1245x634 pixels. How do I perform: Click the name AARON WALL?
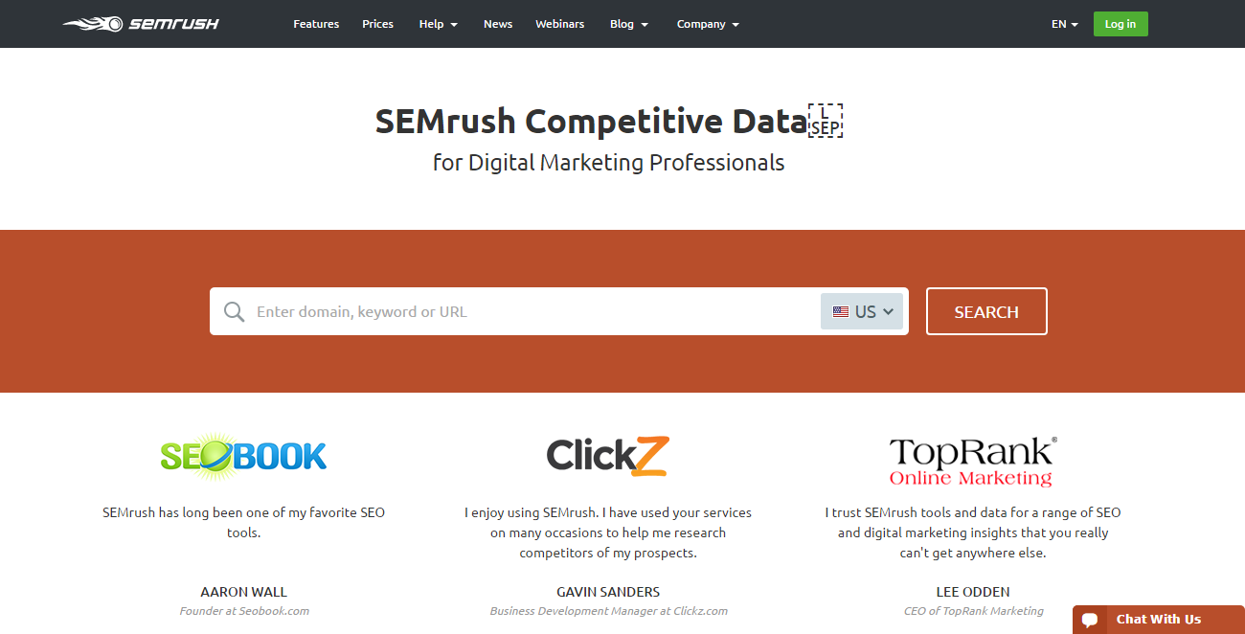point(243,592)
